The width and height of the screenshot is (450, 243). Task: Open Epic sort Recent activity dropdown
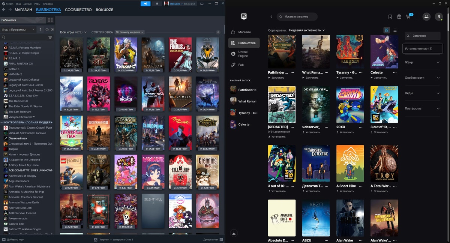[x=307, y=30]
